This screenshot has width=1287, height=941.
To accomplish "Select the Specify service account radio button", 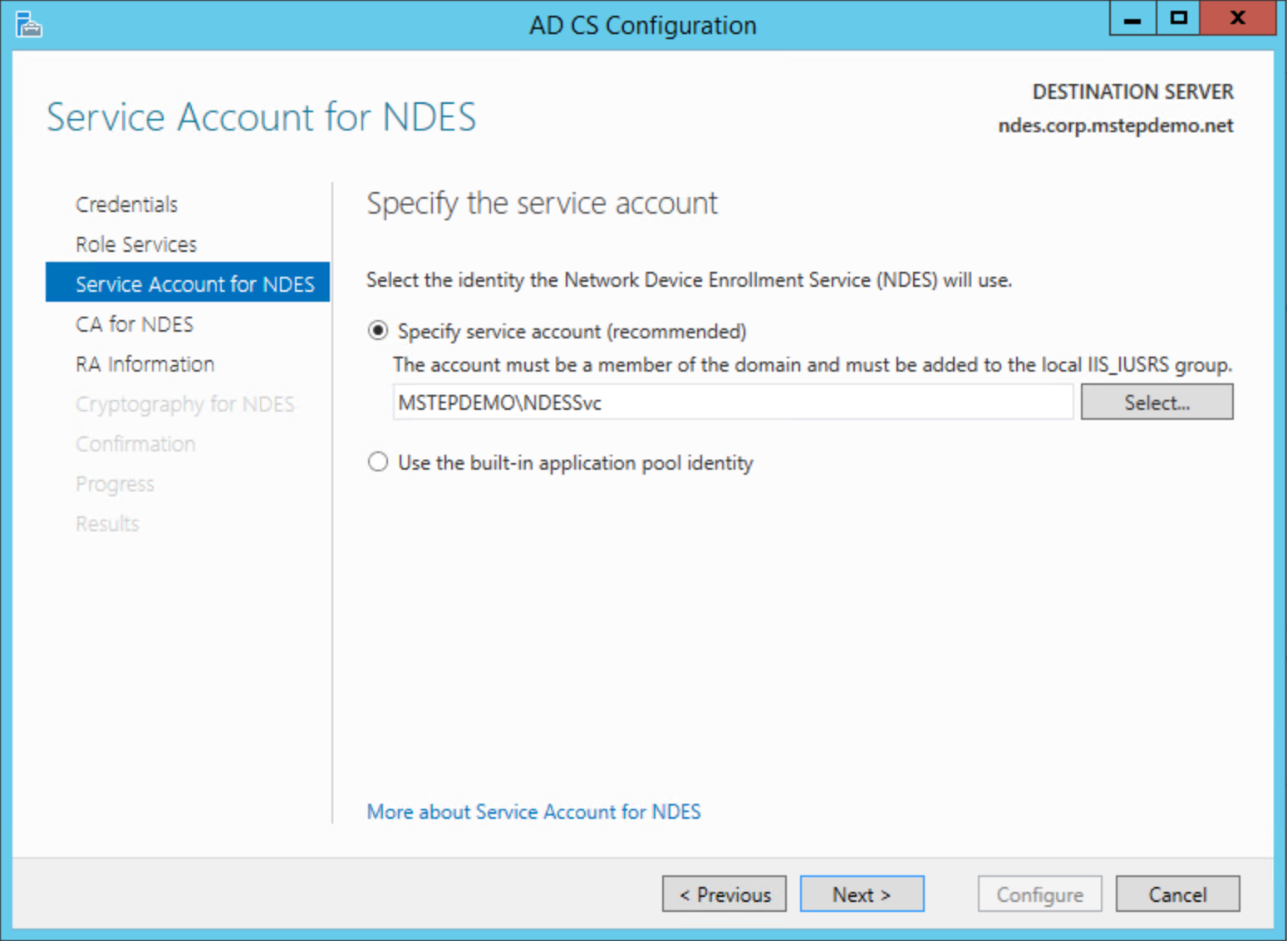I will pos(378,330).
